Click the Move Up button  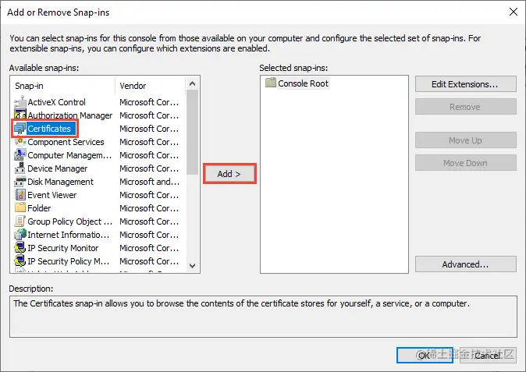465,140
